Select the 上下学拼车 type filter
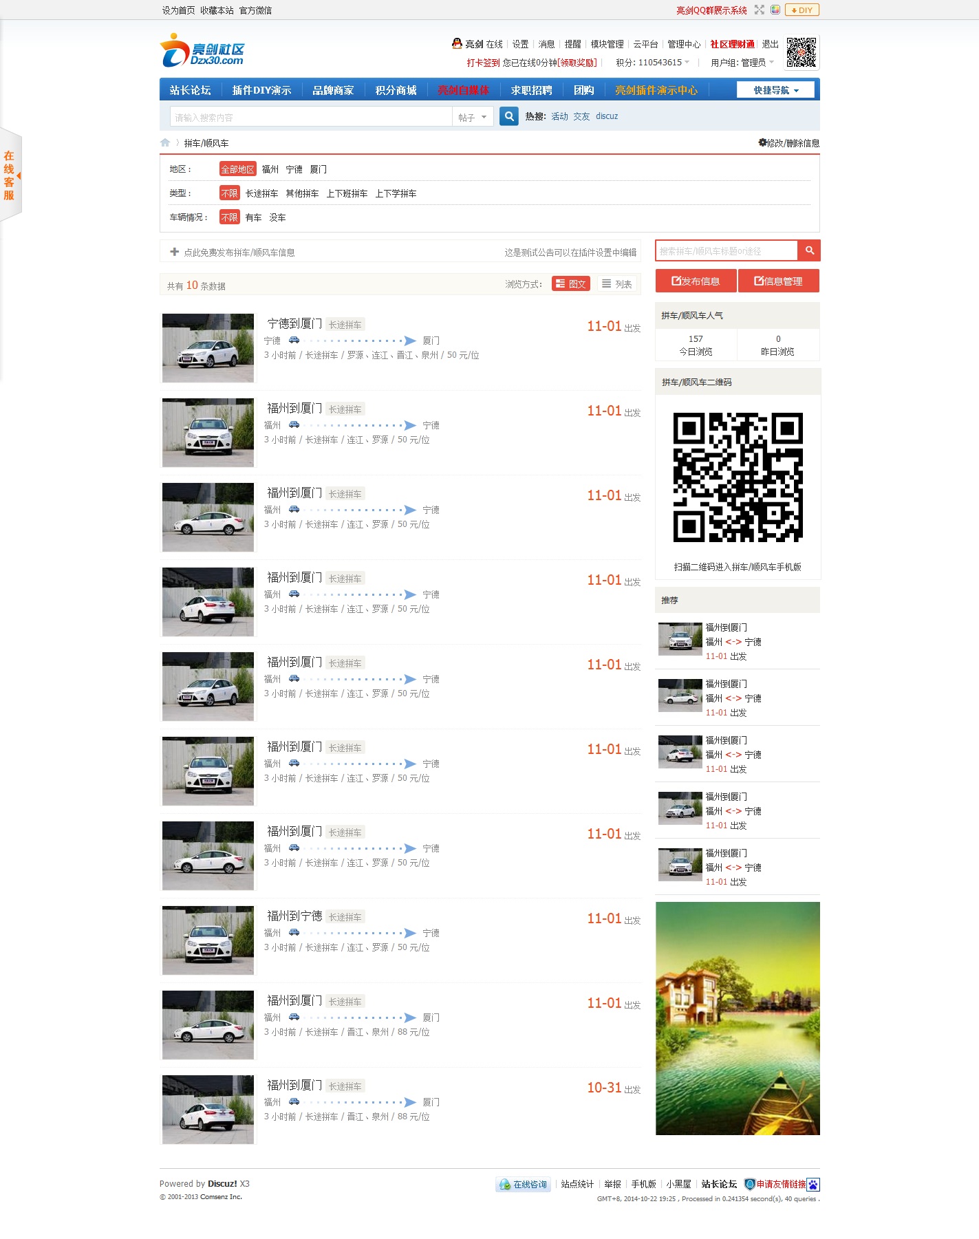Viewport: 979px width, 1239px height. point(396,193)
